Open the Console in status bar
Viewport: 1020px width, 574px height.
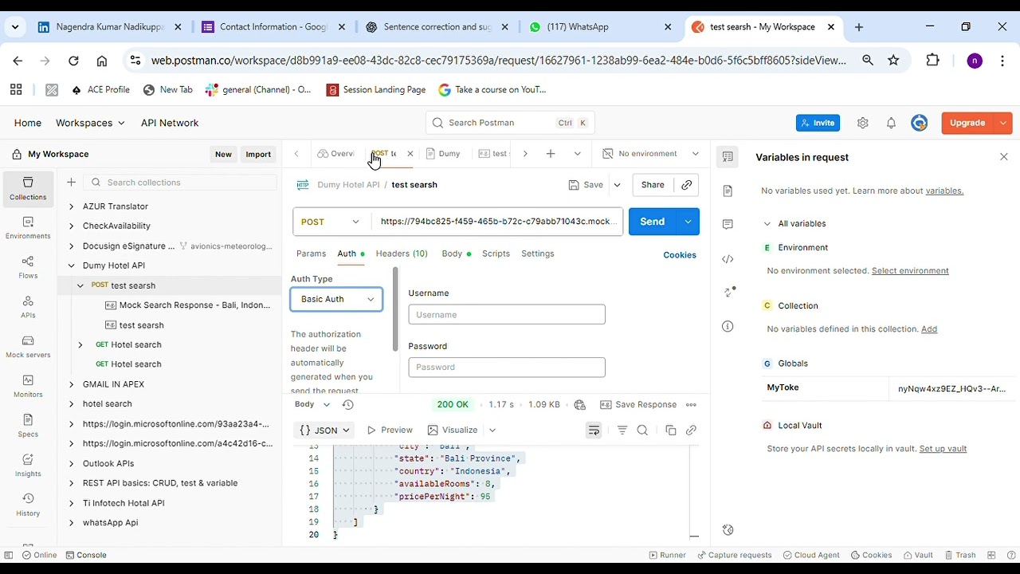86,556
